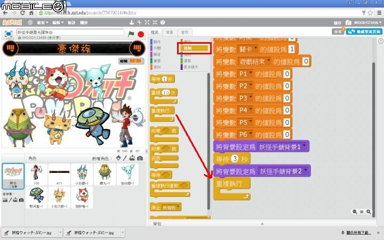Click 儲存 save link in top bar
This screenshot has height=240, width=384.
pyautogui.click(x=338, y=23)
